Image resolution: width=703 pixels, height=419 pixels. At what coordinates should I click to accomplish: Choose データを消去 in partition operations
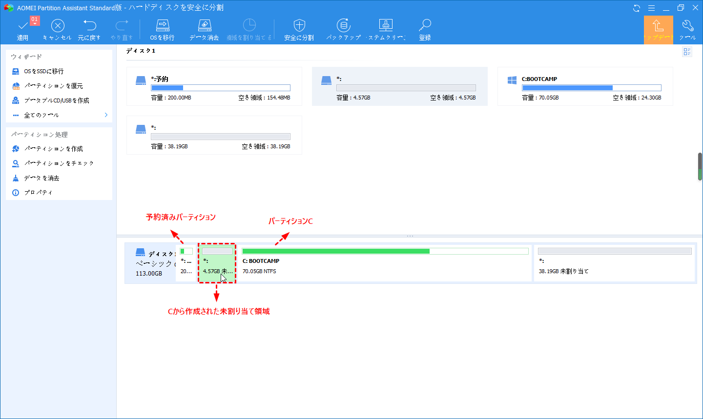pos(36,178)
